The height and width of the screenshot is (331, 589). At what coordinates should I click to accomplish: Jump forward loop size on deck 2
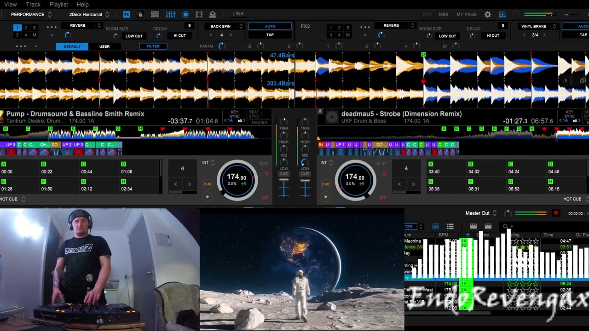[413, 184]
